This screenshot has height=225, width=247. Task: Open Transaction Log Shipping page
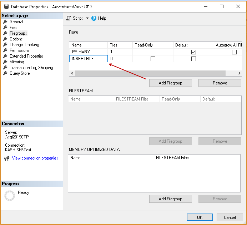[31, 68]
